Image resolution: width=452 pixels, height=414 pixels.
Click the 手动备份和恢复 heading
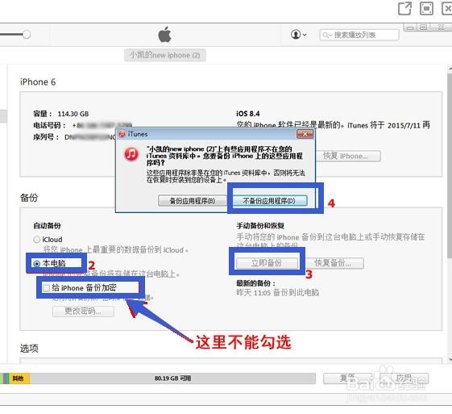(x=260, y=225)
